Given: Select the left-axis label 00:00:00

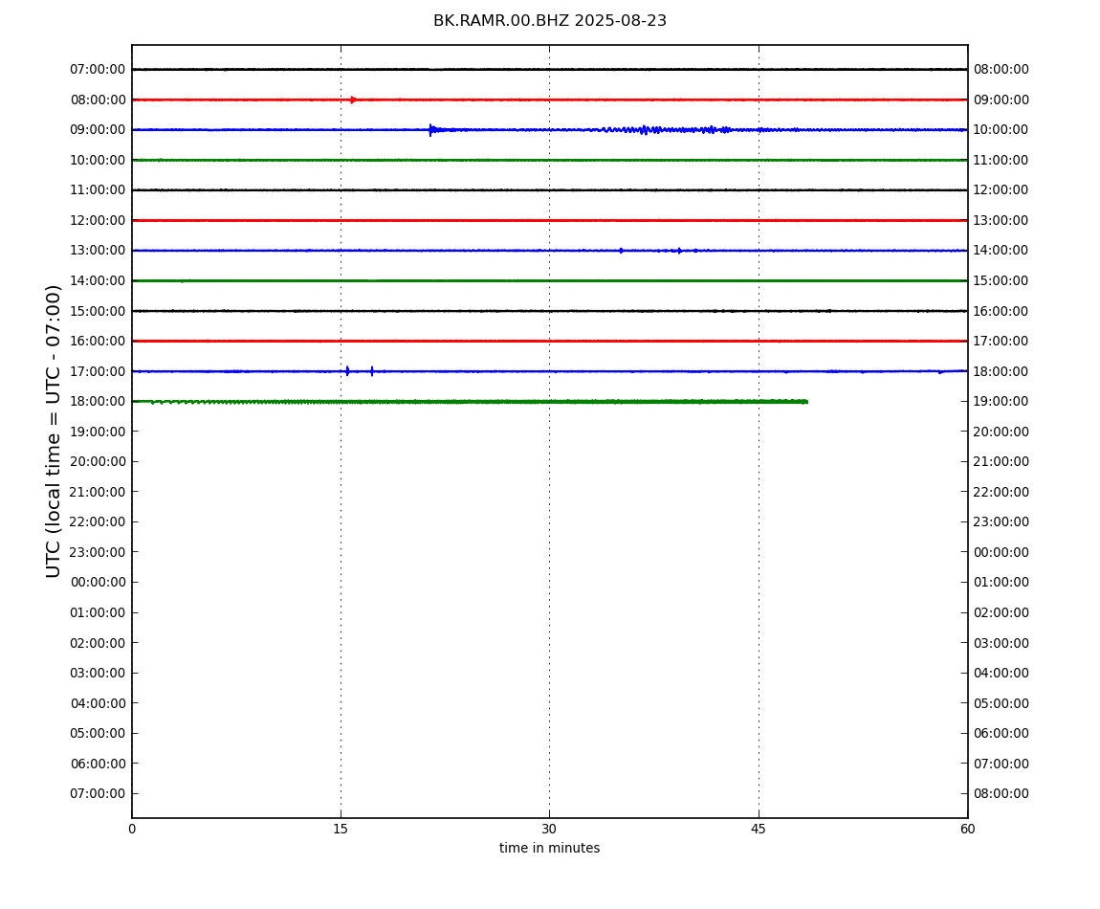Looking at the screenshot, I should pos(99,583).
